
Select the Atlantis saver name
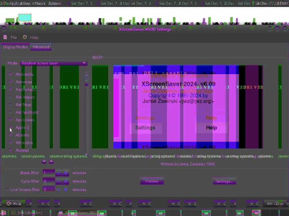tap(22, 135)
